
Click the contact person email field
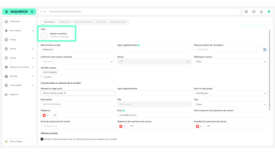pos(78,126)
